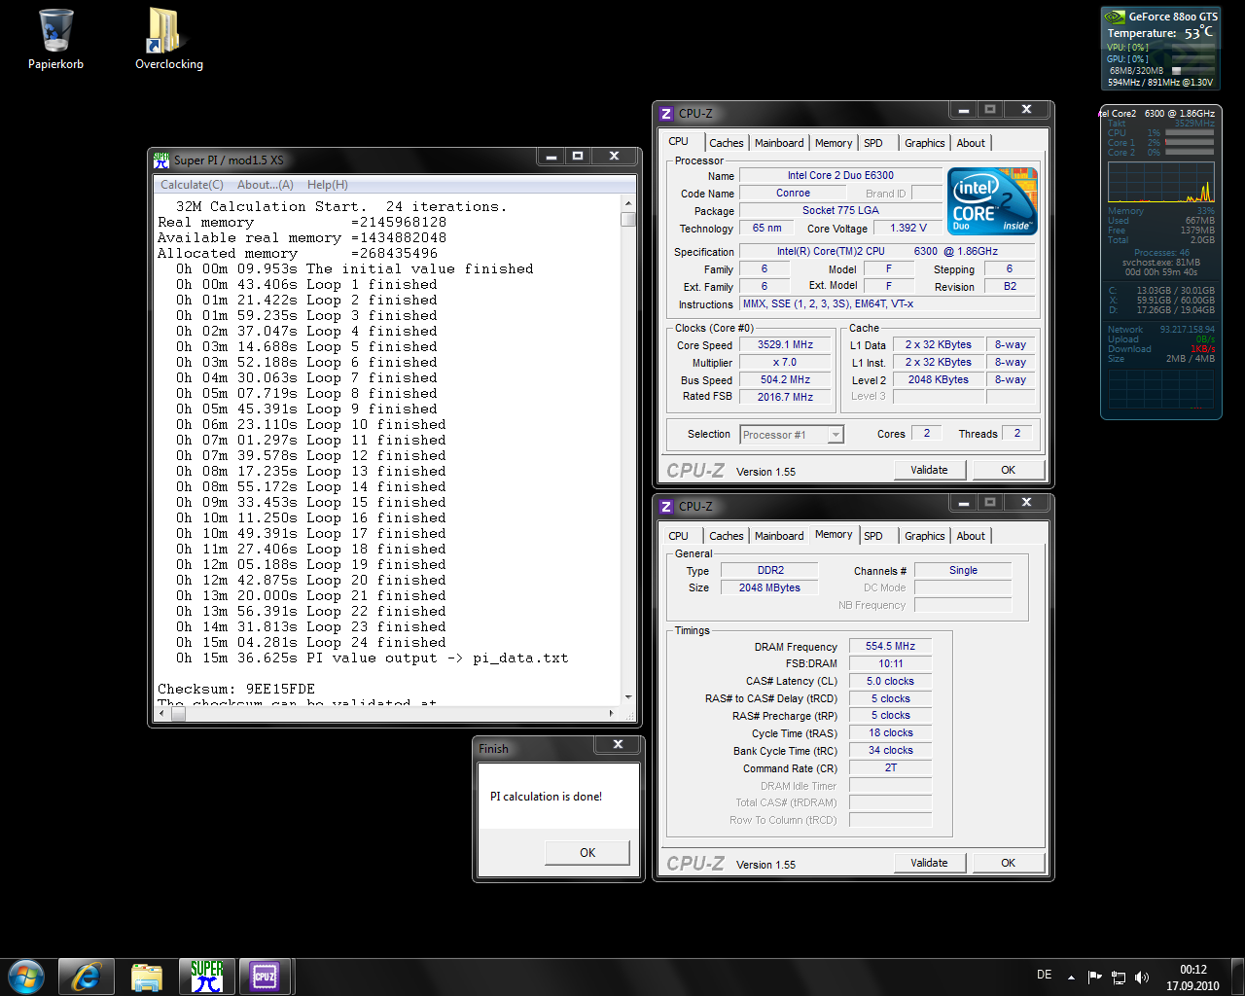This screenshot has height=996, width=1245.
Task: Click OK in upper CPU-Z window
Action: point(1008,470)
